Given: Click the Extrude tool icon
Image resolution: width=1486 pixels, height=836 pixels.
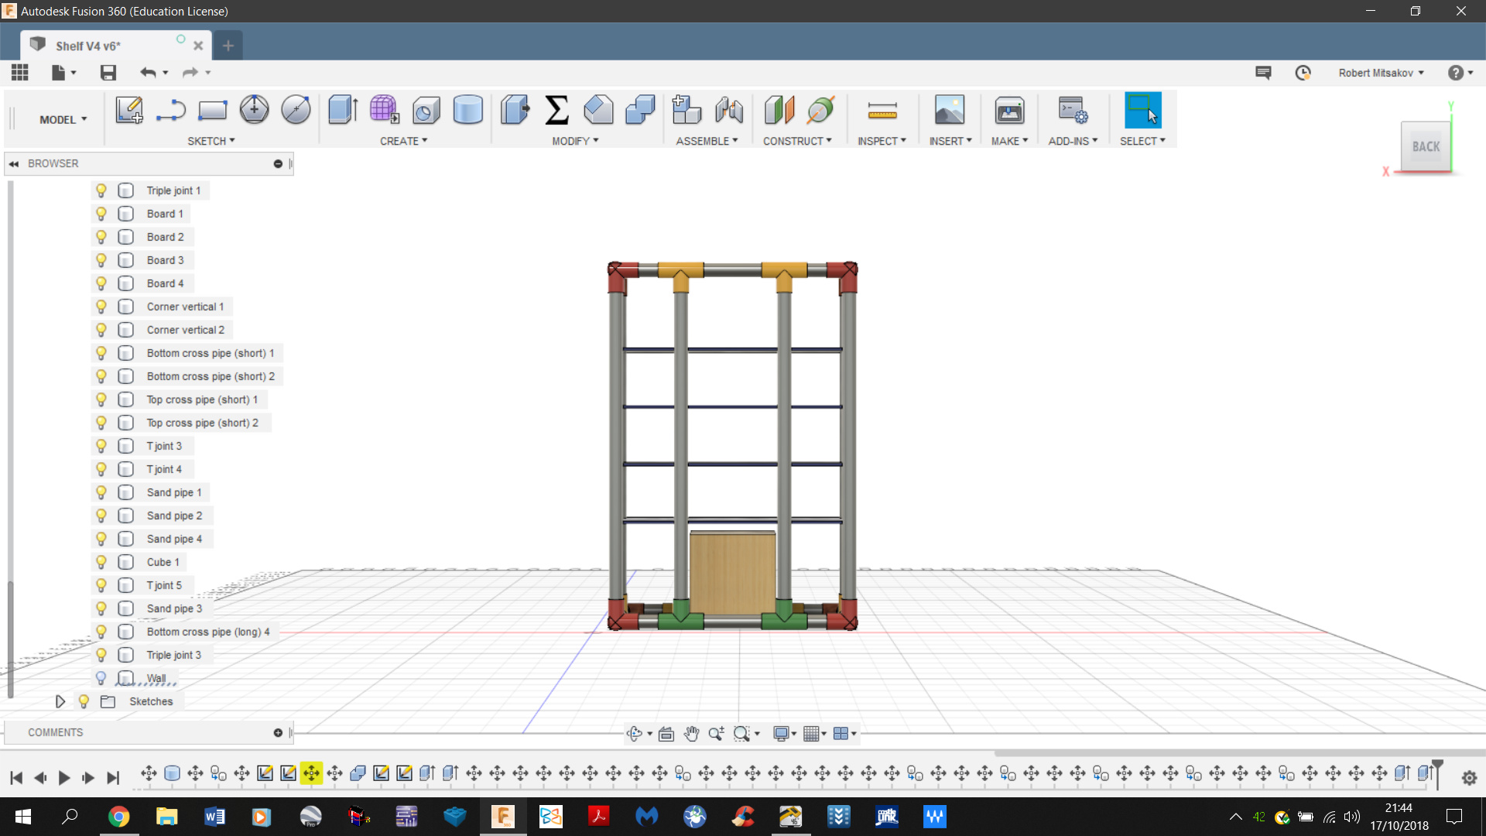Looking at the screenshot, I should click(x=342, y=110).
